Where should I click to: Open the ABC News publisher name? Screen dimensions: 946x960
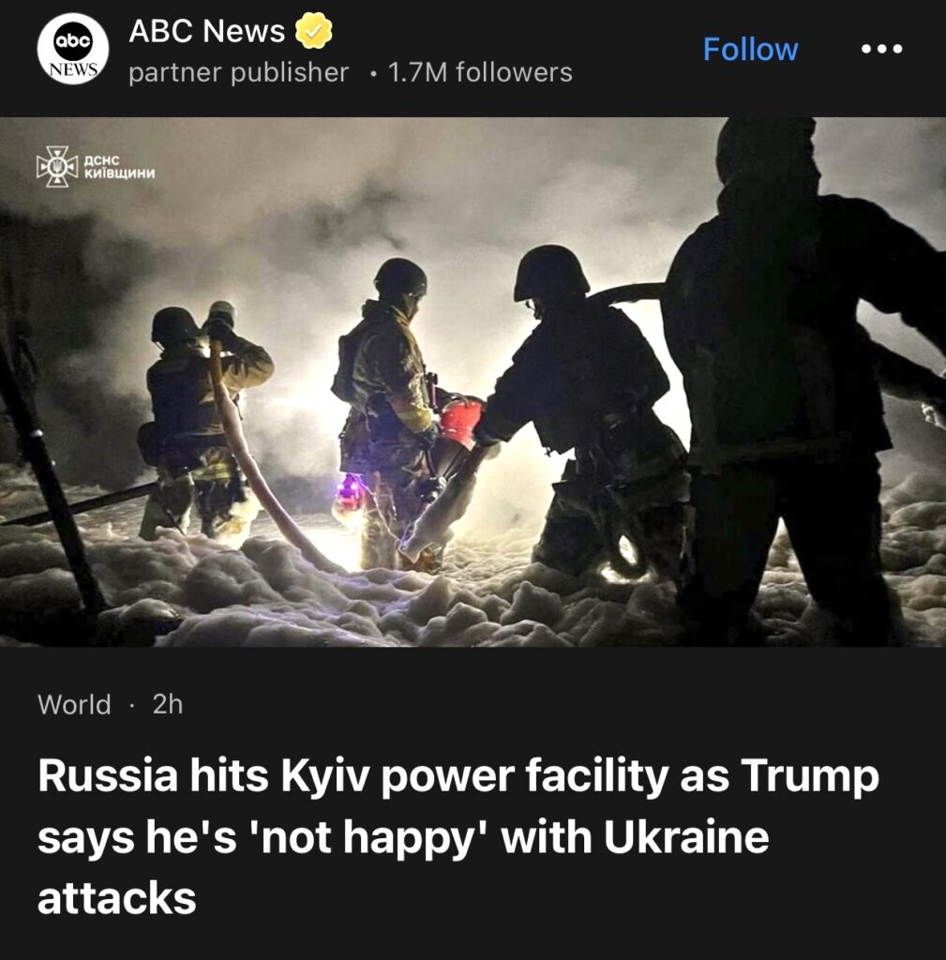pyautogui.click(x=207, y=31)
